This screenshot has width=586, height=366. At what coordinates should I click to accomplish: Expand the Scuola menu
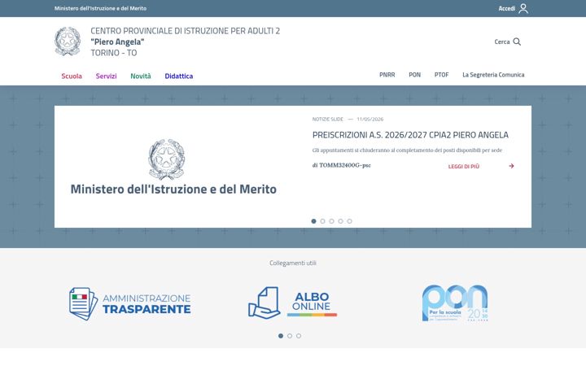pyautogui.click(x=72, y=76)
